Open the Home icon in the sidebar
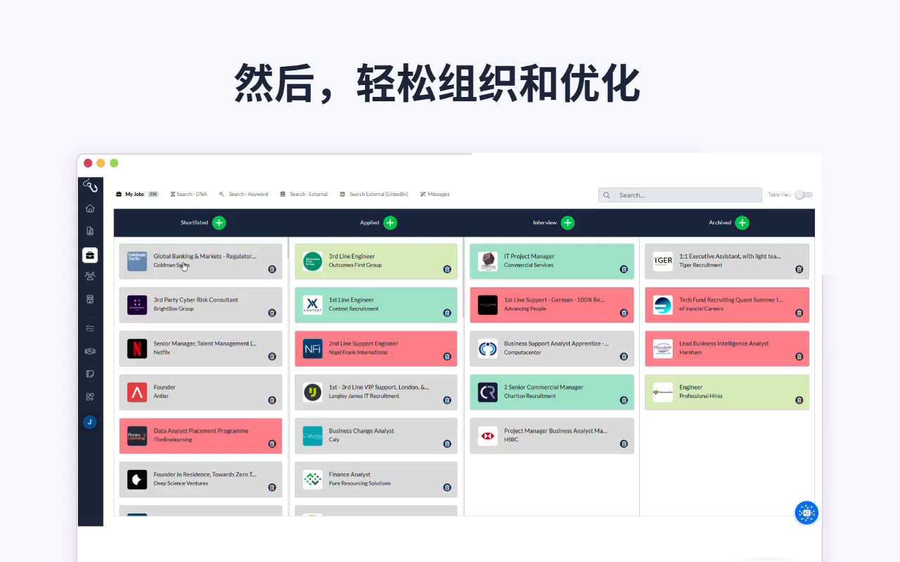Viewport: 900px width, 562px height. click(90, 208)
